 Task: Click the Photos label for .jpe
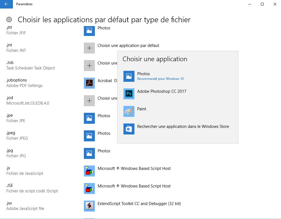104,116
